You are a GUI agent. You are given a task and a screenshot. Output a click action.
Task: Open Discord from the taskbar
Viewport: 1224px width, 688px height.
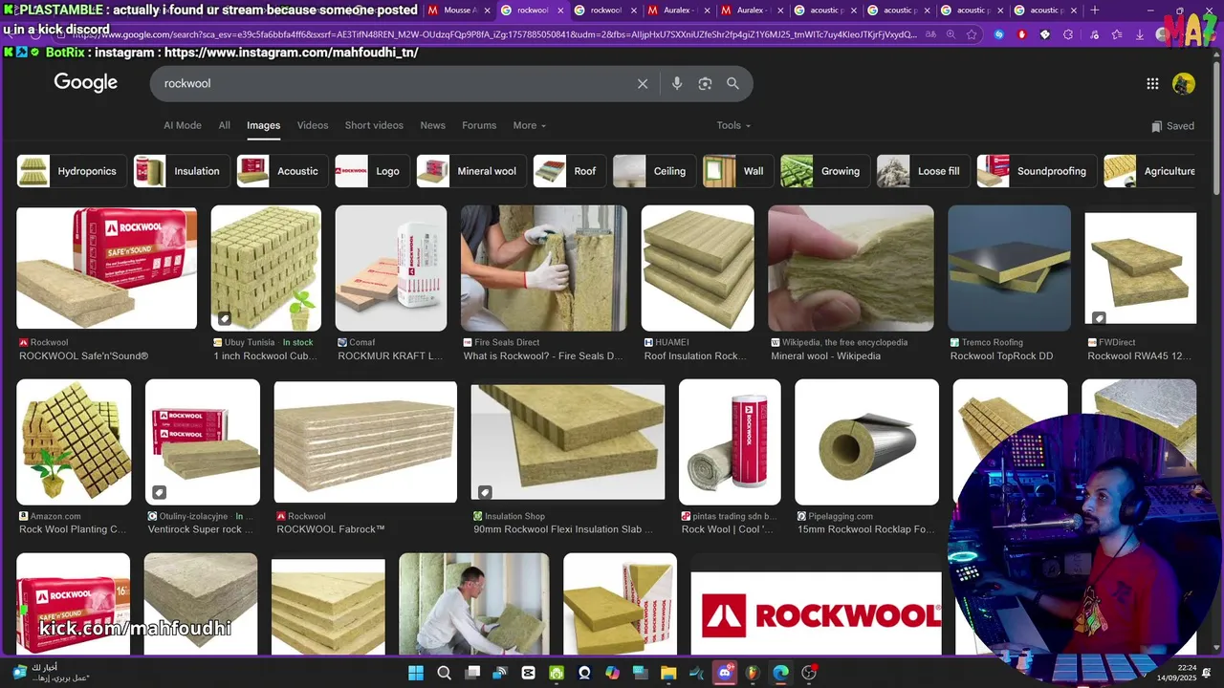tap(725, 673)
